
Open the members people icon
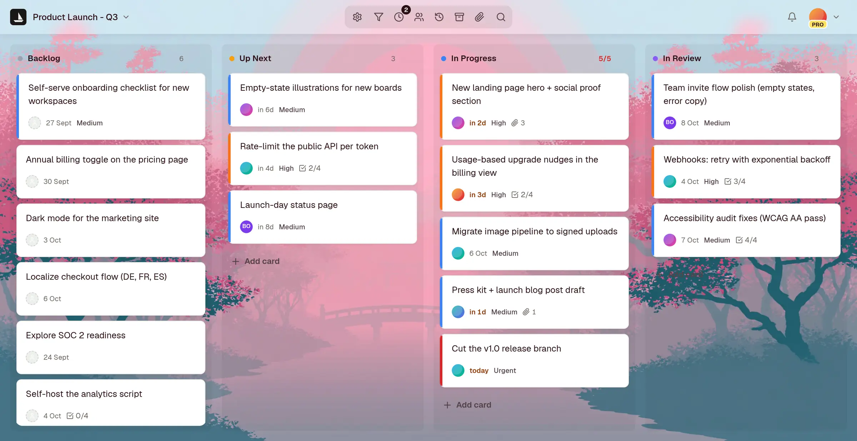[419, 17]
